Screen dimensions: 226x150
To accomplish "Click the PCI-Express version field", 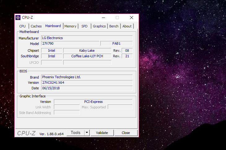I will (93, 102).
